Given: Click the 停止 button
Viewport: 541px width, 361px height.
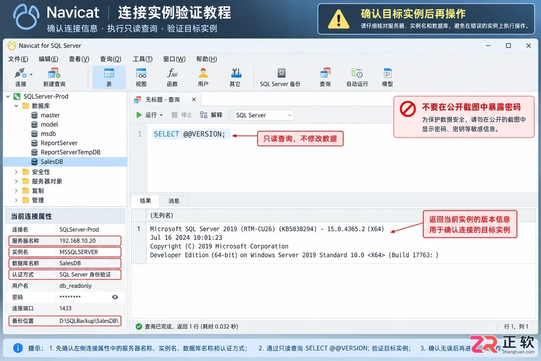Looking at the screenshot, I should (182, 115).
